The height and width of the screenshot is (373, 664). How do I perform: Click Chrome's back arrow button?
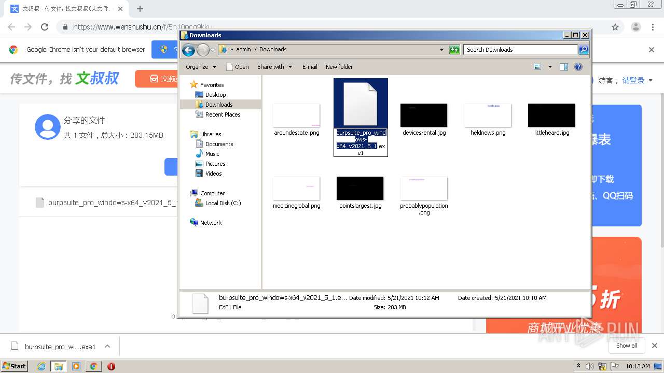(11, 27)
